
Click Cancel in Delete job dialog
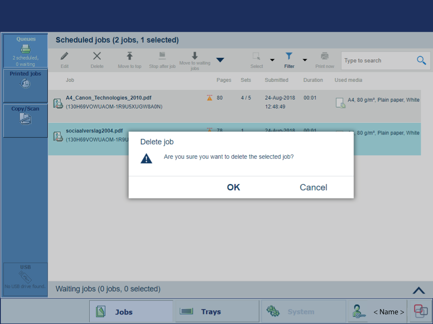(313, 187)
